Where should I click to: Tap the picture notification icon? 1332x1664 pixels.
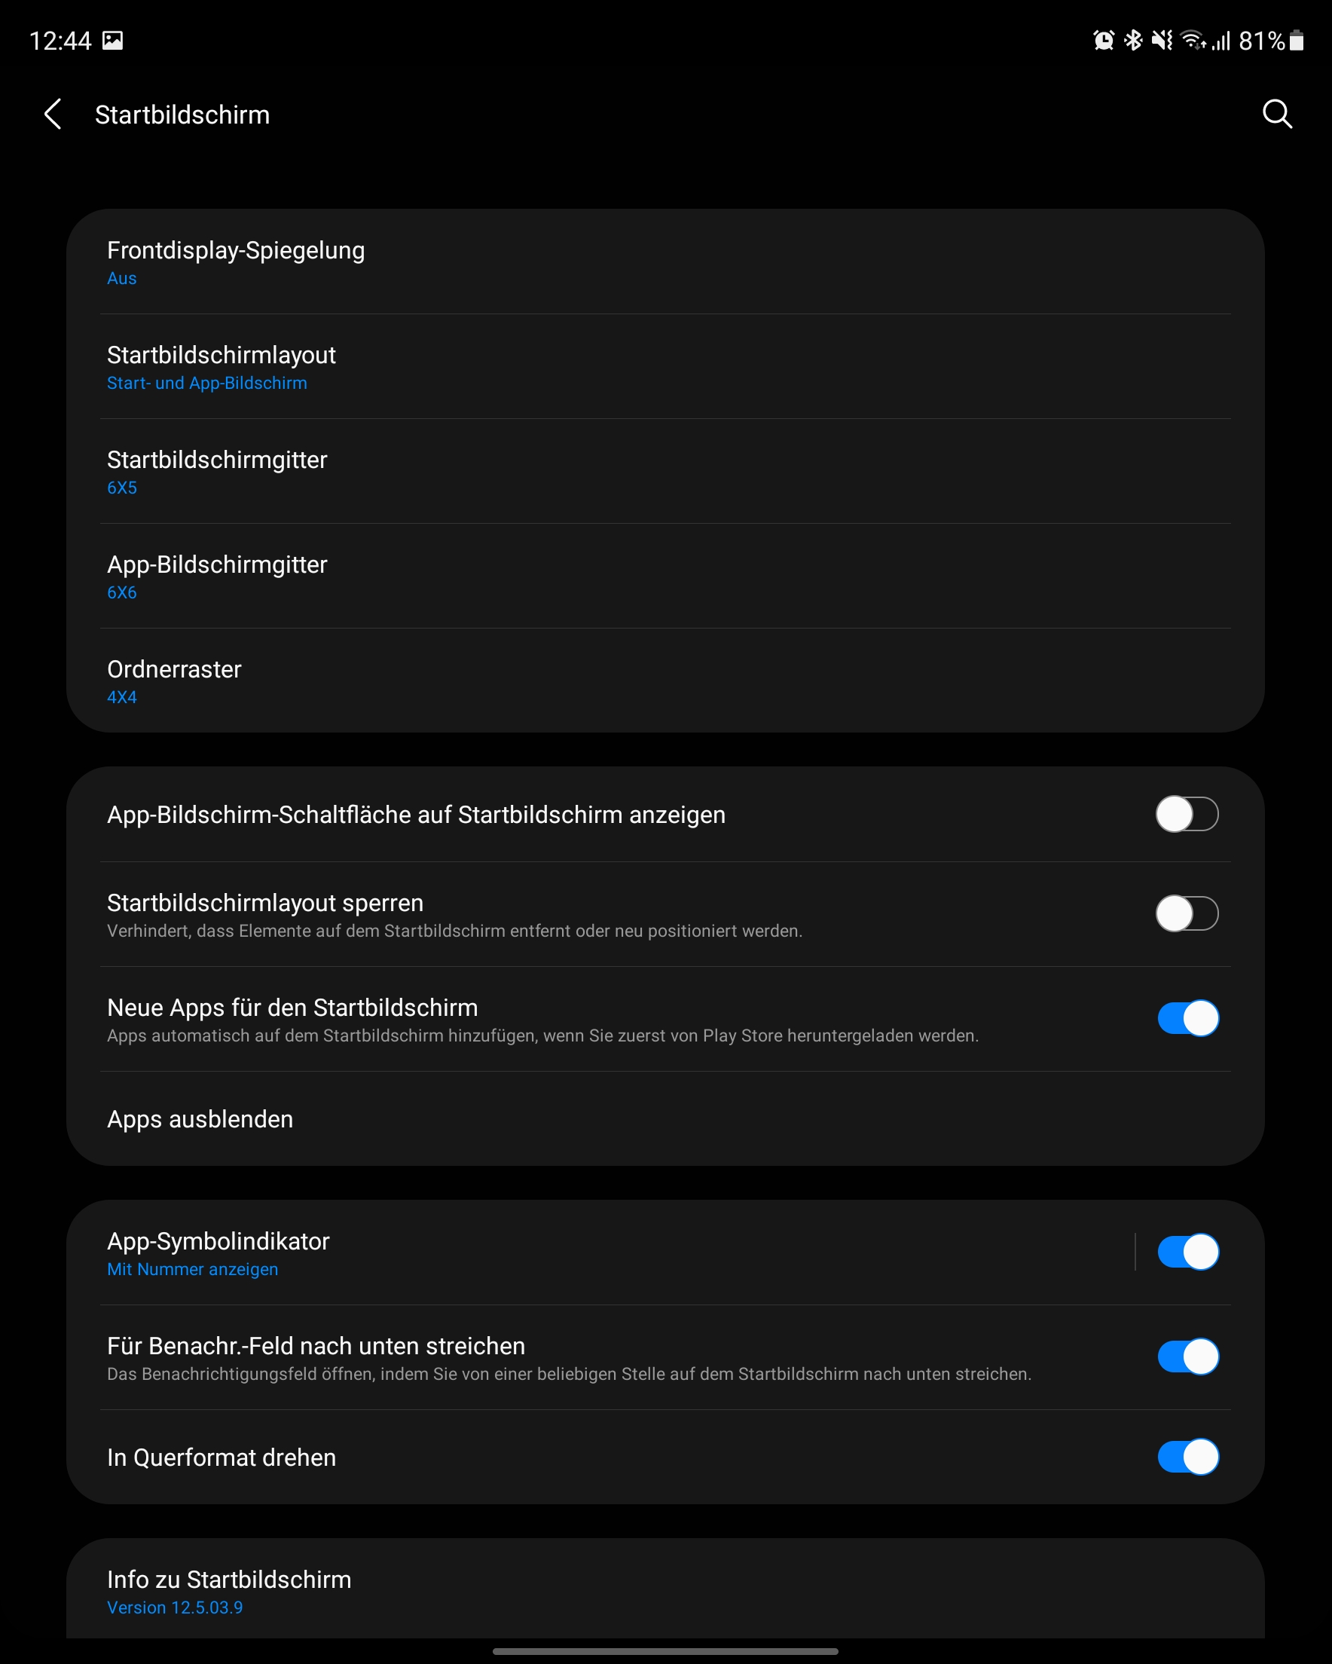[113, 40]
